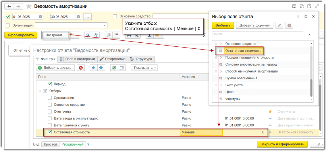The height and width of the screenshot is (151, 326).
Task: Go back with the left arrow button
Action: pyautogui.click(x=9, y=6)
